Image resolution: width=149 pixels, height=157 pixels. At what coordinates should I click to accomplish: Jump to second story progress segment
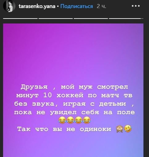56,19
